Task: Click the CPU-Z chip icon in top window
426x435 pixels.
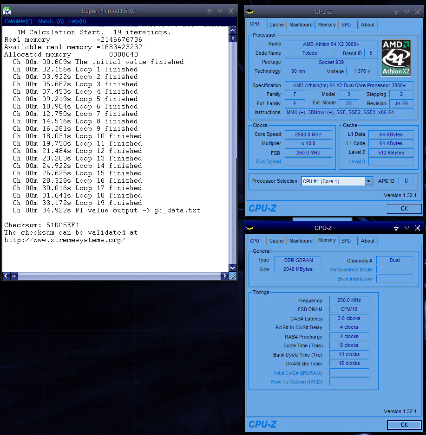Action: click(x=249, y=12)
